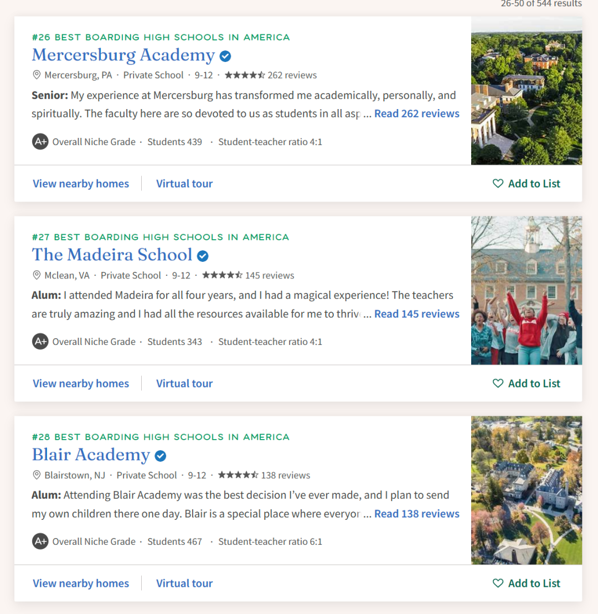Click Mercersburg aerial campus photo
Screen dimensions: 598x614
click(527, 90)
